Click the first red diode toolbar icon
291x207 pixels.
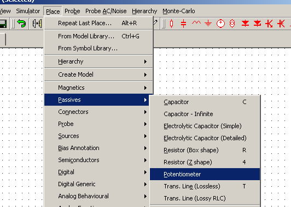245,24
